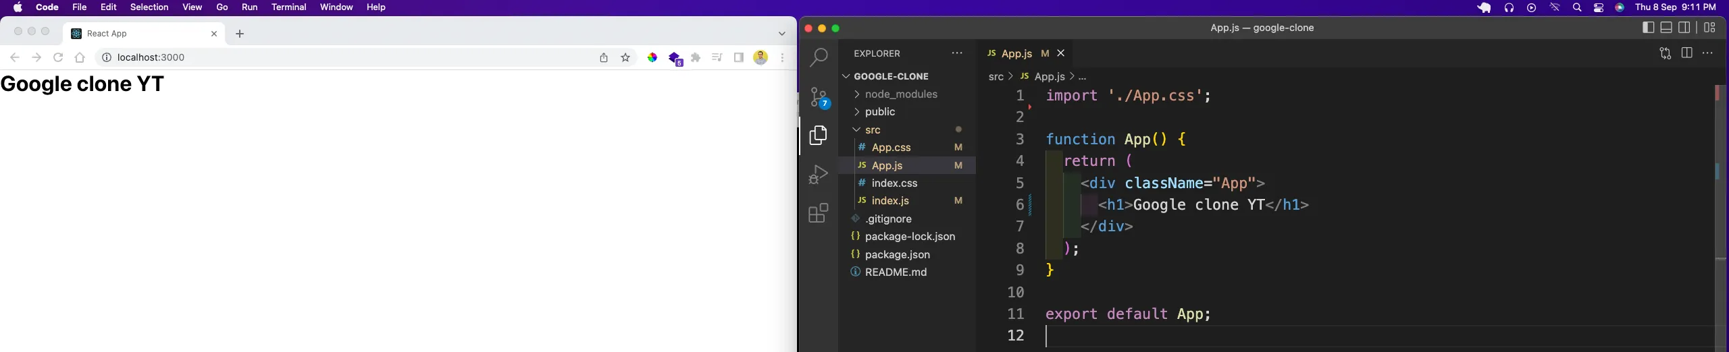The width and height of the screenshot is (1729, 352).
Task: Open Chrome media control icon
Action: 717,58
